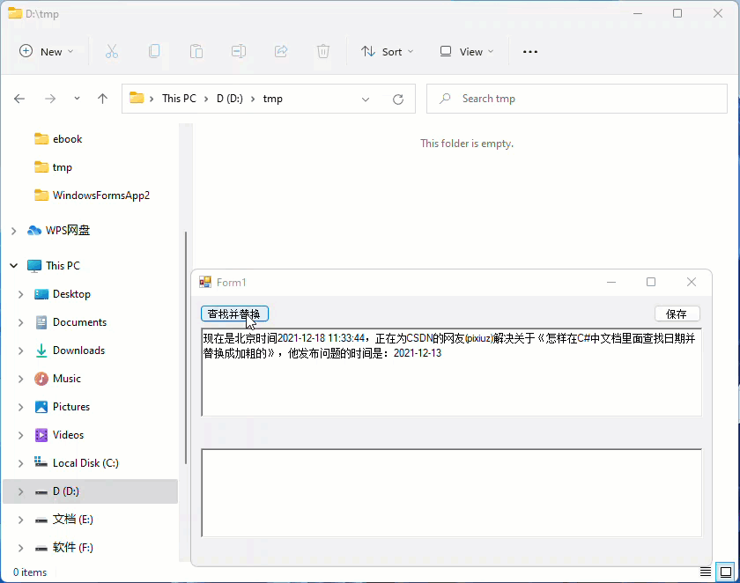Switch to details view in status bar
The image size is (740, 583).
tap(706, 572)
